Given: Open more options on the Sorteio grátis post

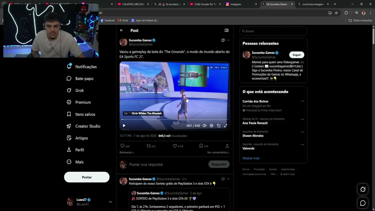Looking at the screenshot, I should point(228,179).
